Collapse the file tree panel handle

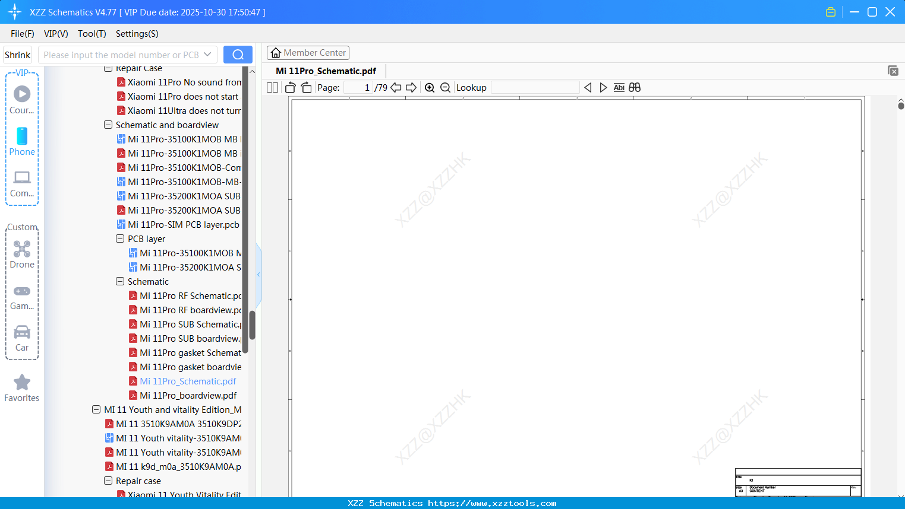coord(258,275)
